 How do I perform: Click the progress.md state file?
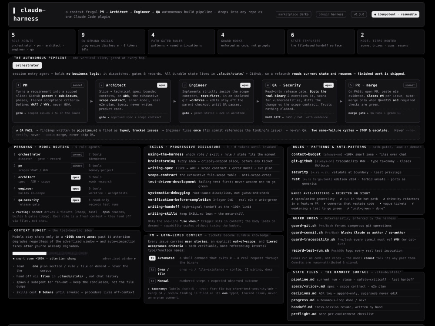point(303,300)
